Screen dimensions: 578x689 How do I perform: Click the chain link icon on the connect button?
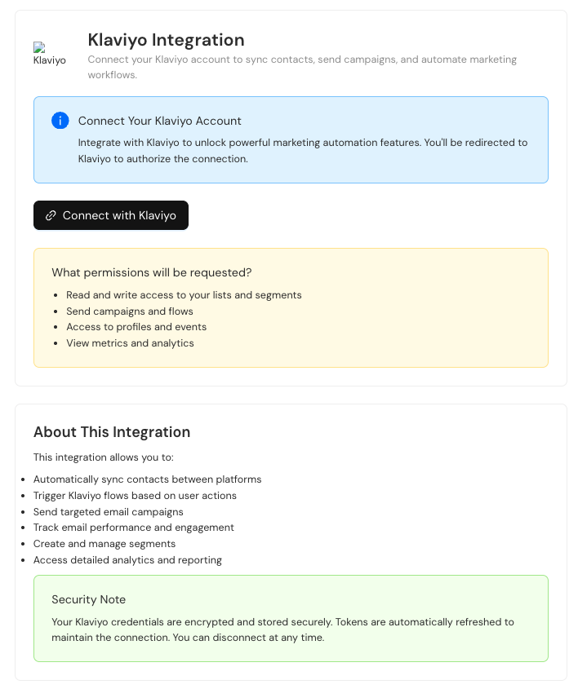50,214
